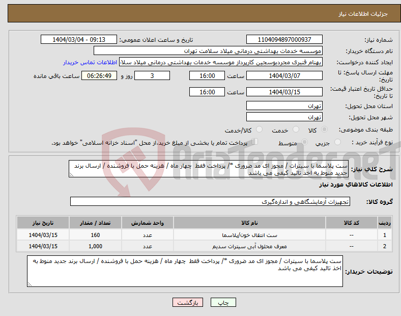Open the اطلاعات تماس خریدار link
This screenshot has width=401, height=316.
pyautogui.click(x=90, y=62)
